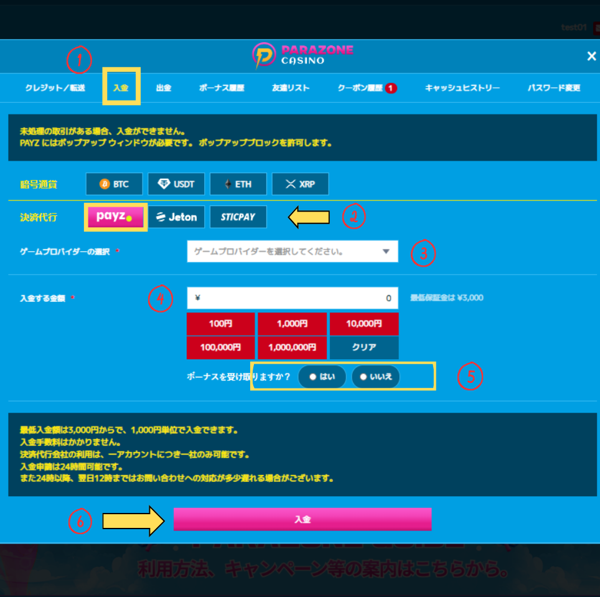This screenshot has width=600, height=597.
Task: Close the deposit dialog with the X
Action: (x=591, y=56)
